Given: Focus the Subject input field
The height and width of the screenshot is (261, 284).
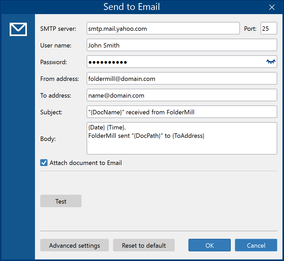Looking at the screenshot, I should pyautogui.click(x=182, y=112).
